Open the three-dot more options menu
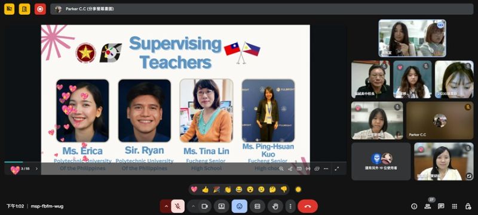Viewport: 478px width, 215px height. tap(290, 206)
